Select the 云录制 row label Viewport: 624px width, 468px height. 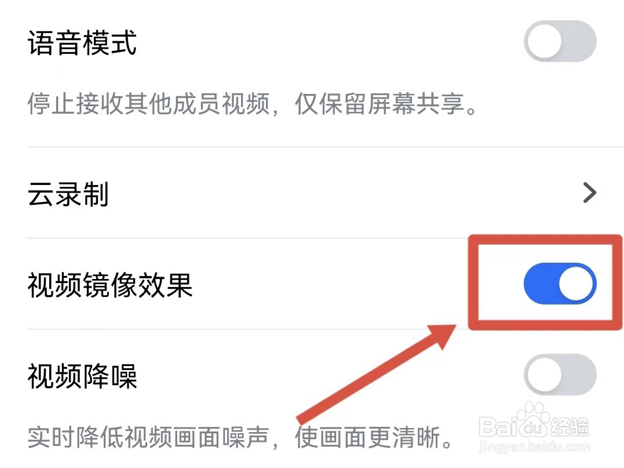[68, 194]
